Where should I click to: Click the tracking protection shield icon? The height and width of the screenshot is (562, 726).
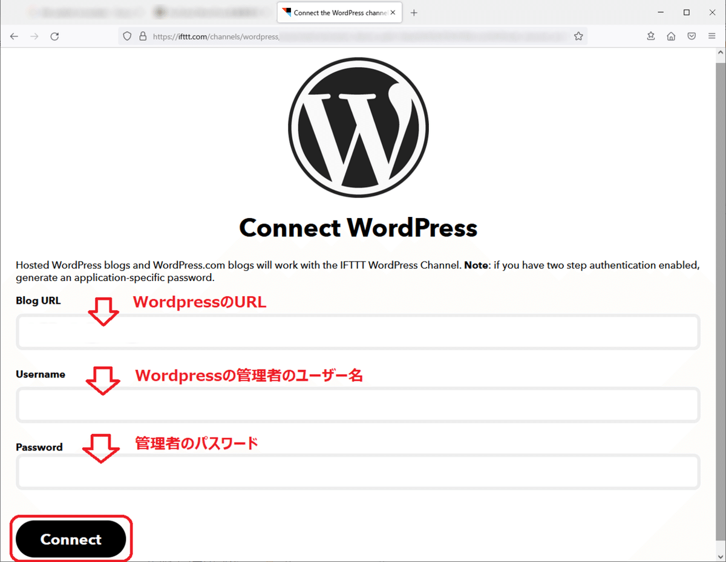(127, 36)
